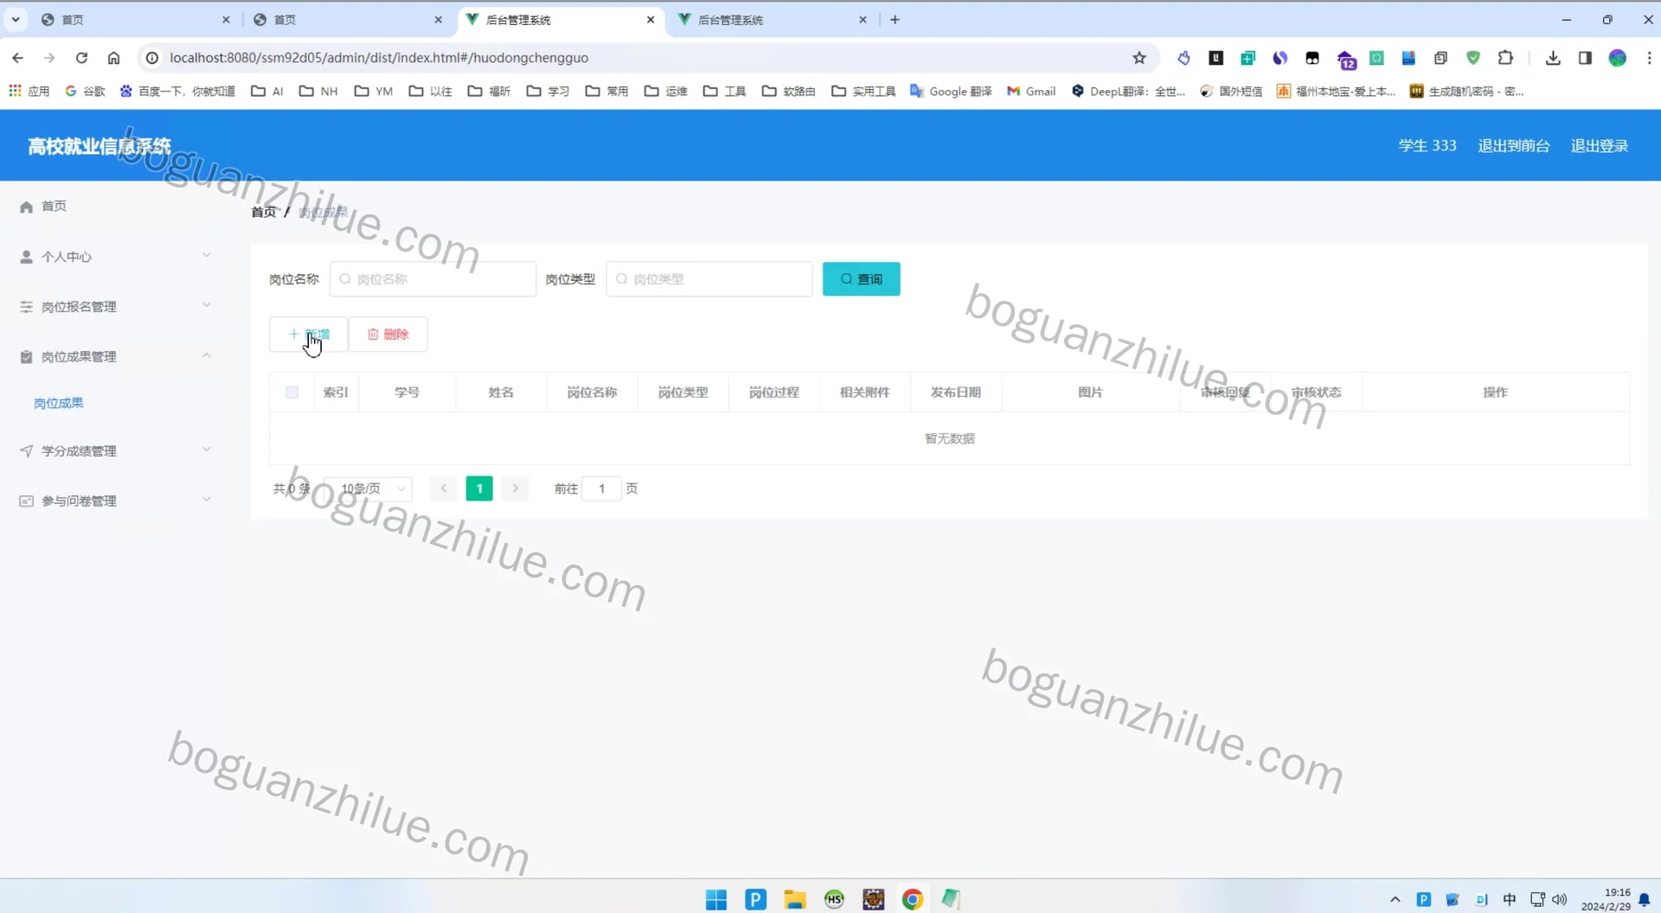1661x913 pixels.
Task: Toggle the select-all checkbox in table header
Action: pos(292,392)
